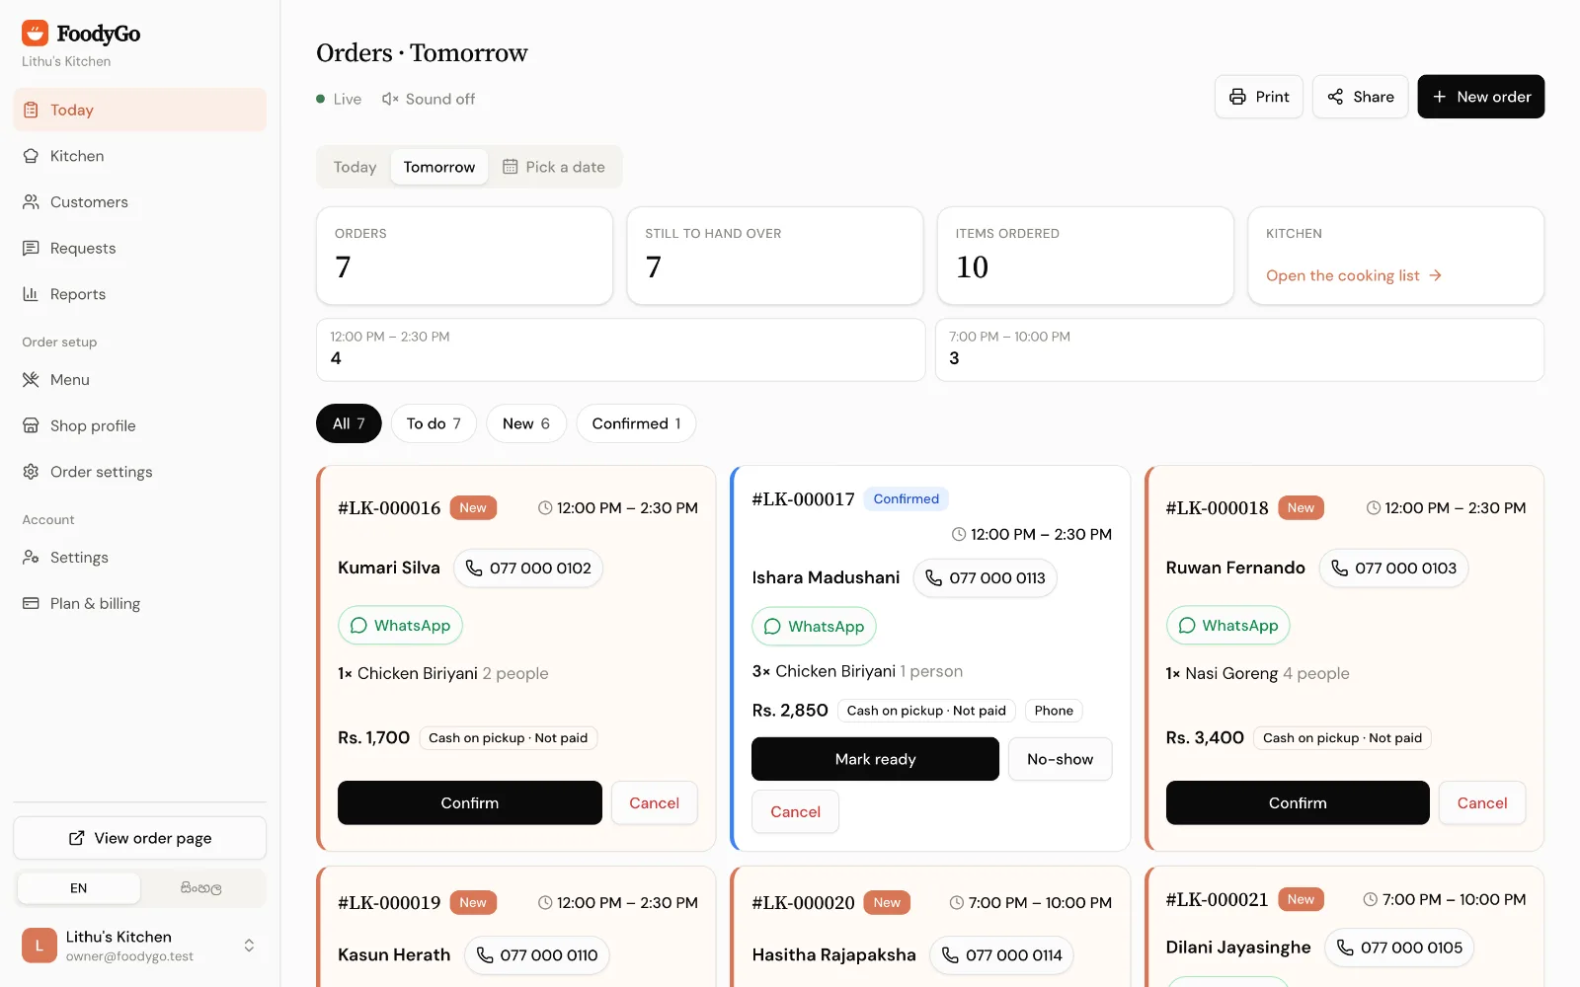Confirm order #LK-000016
The image size is (1580, 987).
[470, 803]
